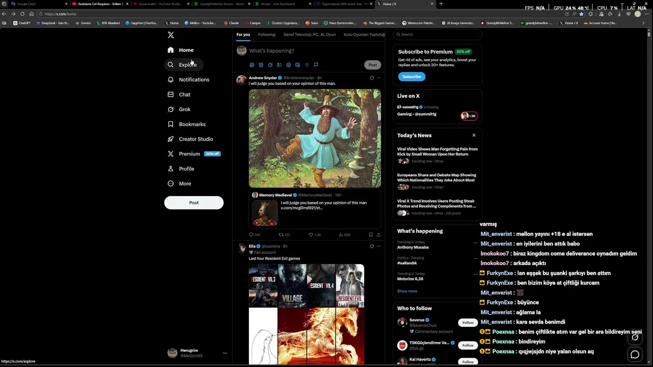Open Viral Video Shows Man news item

(x=438, y=155)
